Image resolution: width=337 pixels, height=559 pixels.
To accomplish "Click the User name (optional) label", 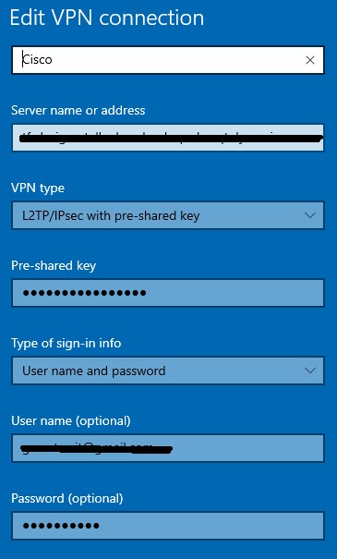I will click(71, 421).
